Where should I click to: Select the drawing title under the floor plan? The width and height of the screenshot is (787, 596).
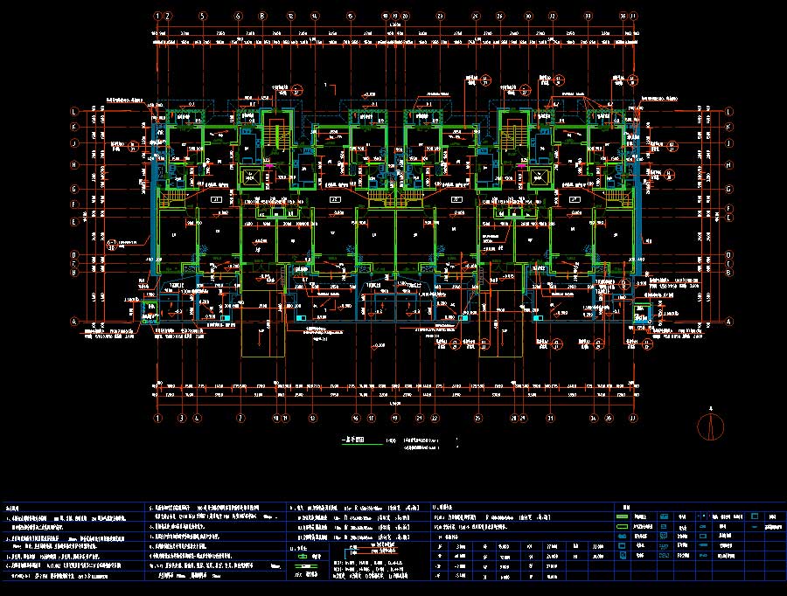point(355,440)
